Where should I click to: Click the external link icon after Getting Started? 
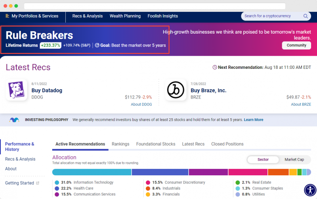[37, 183]
